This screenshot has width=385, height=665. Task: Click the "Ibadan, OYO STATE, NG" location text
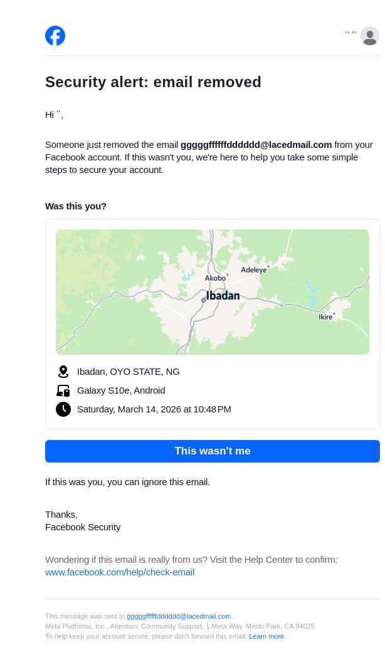(x=129, y=372)
